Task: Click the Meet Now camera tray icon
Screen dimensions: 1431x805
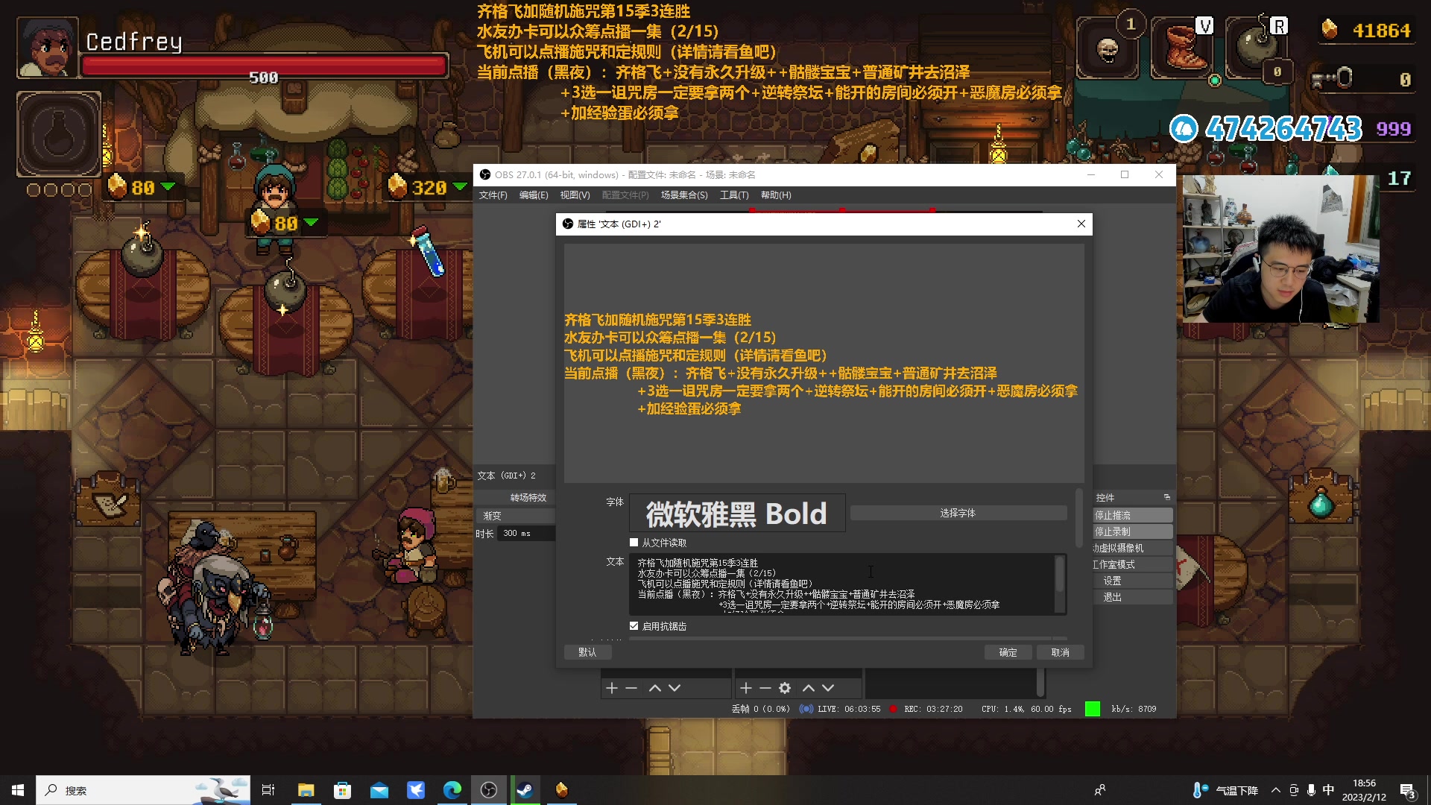Action: [1294, 790]
